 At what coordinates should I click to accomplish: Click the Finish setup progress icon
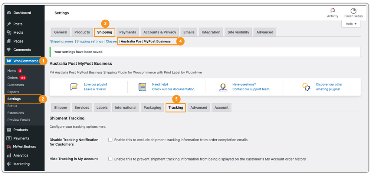(x=353, y=11)
